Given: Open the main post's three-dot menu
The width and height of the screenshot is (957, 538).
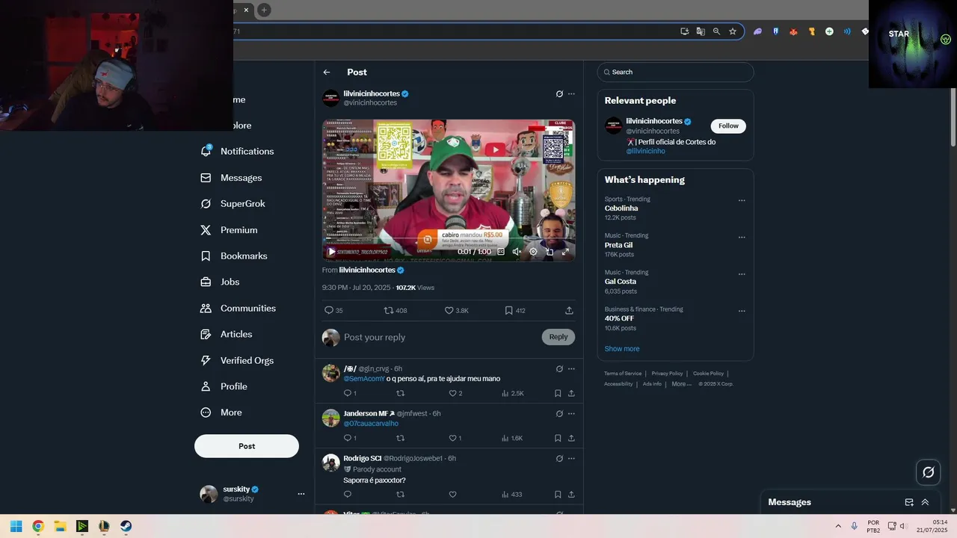Looking at the screenshot, I should click(571, 94).
